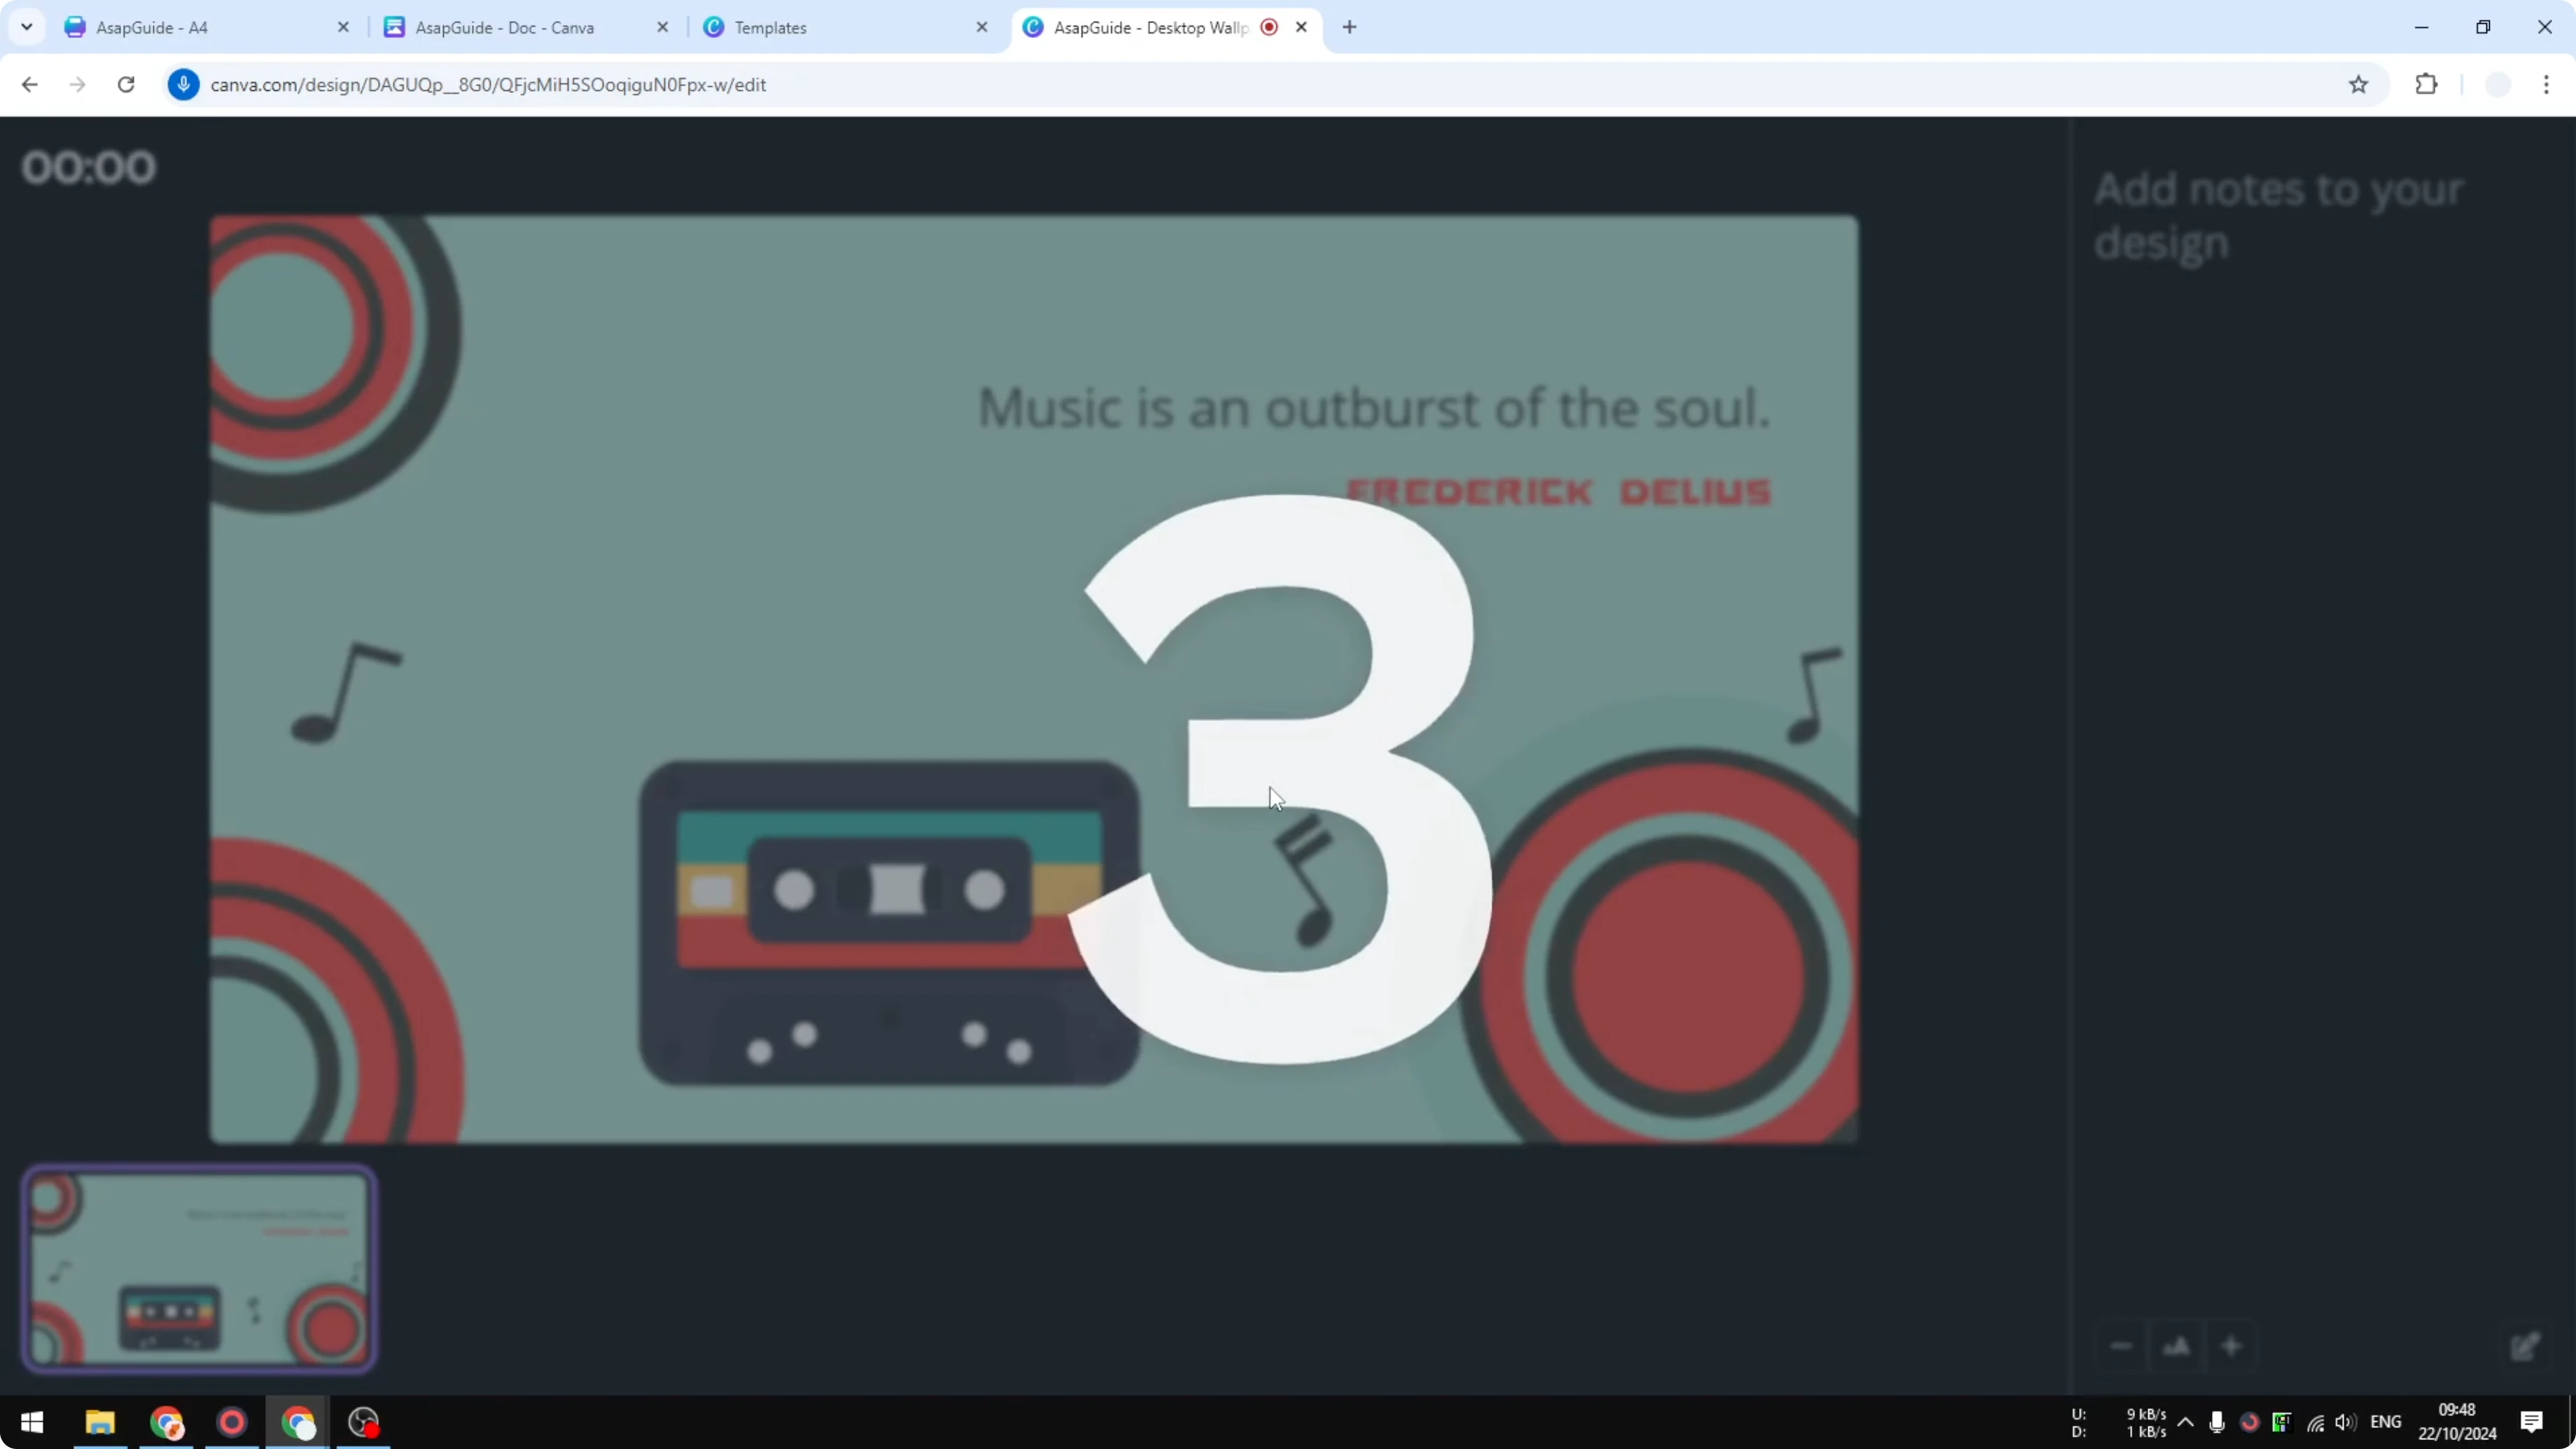Click the browser back button
Image resolution: width=2576 pixels, height=1449 pixels.
pos(30,85)
